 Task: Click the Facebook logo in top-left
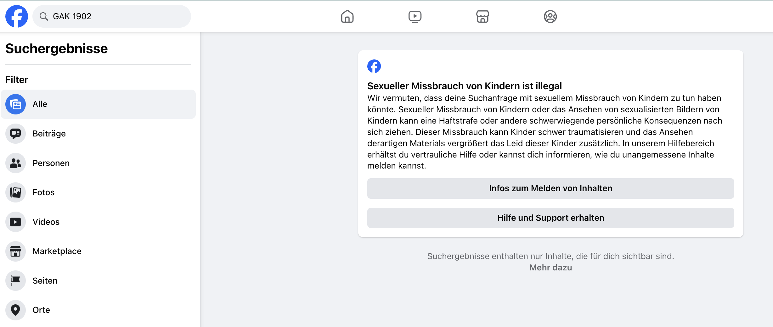pyautogui.click(x=17, y=16)
